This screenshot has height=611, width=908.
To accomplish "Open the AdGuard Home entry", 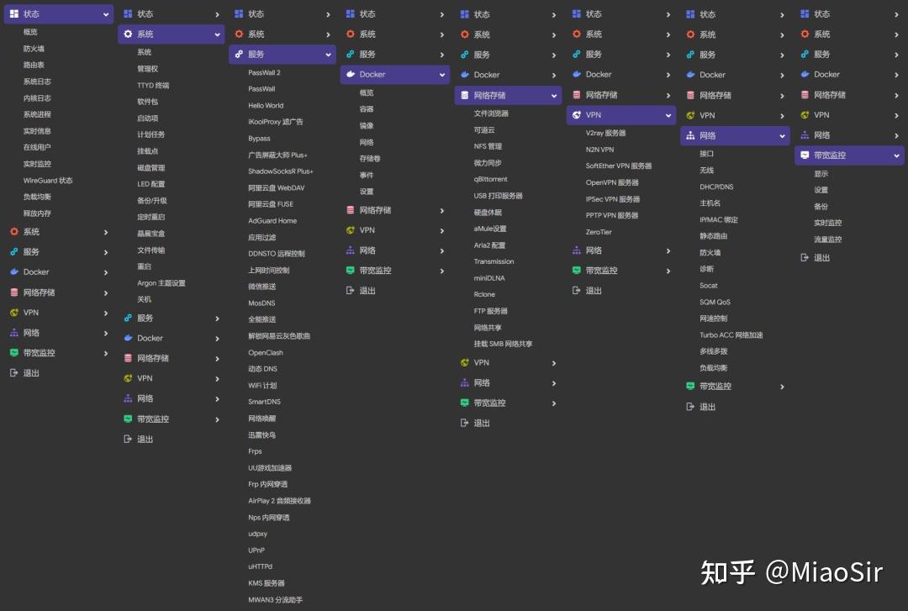I will [272, 221].
